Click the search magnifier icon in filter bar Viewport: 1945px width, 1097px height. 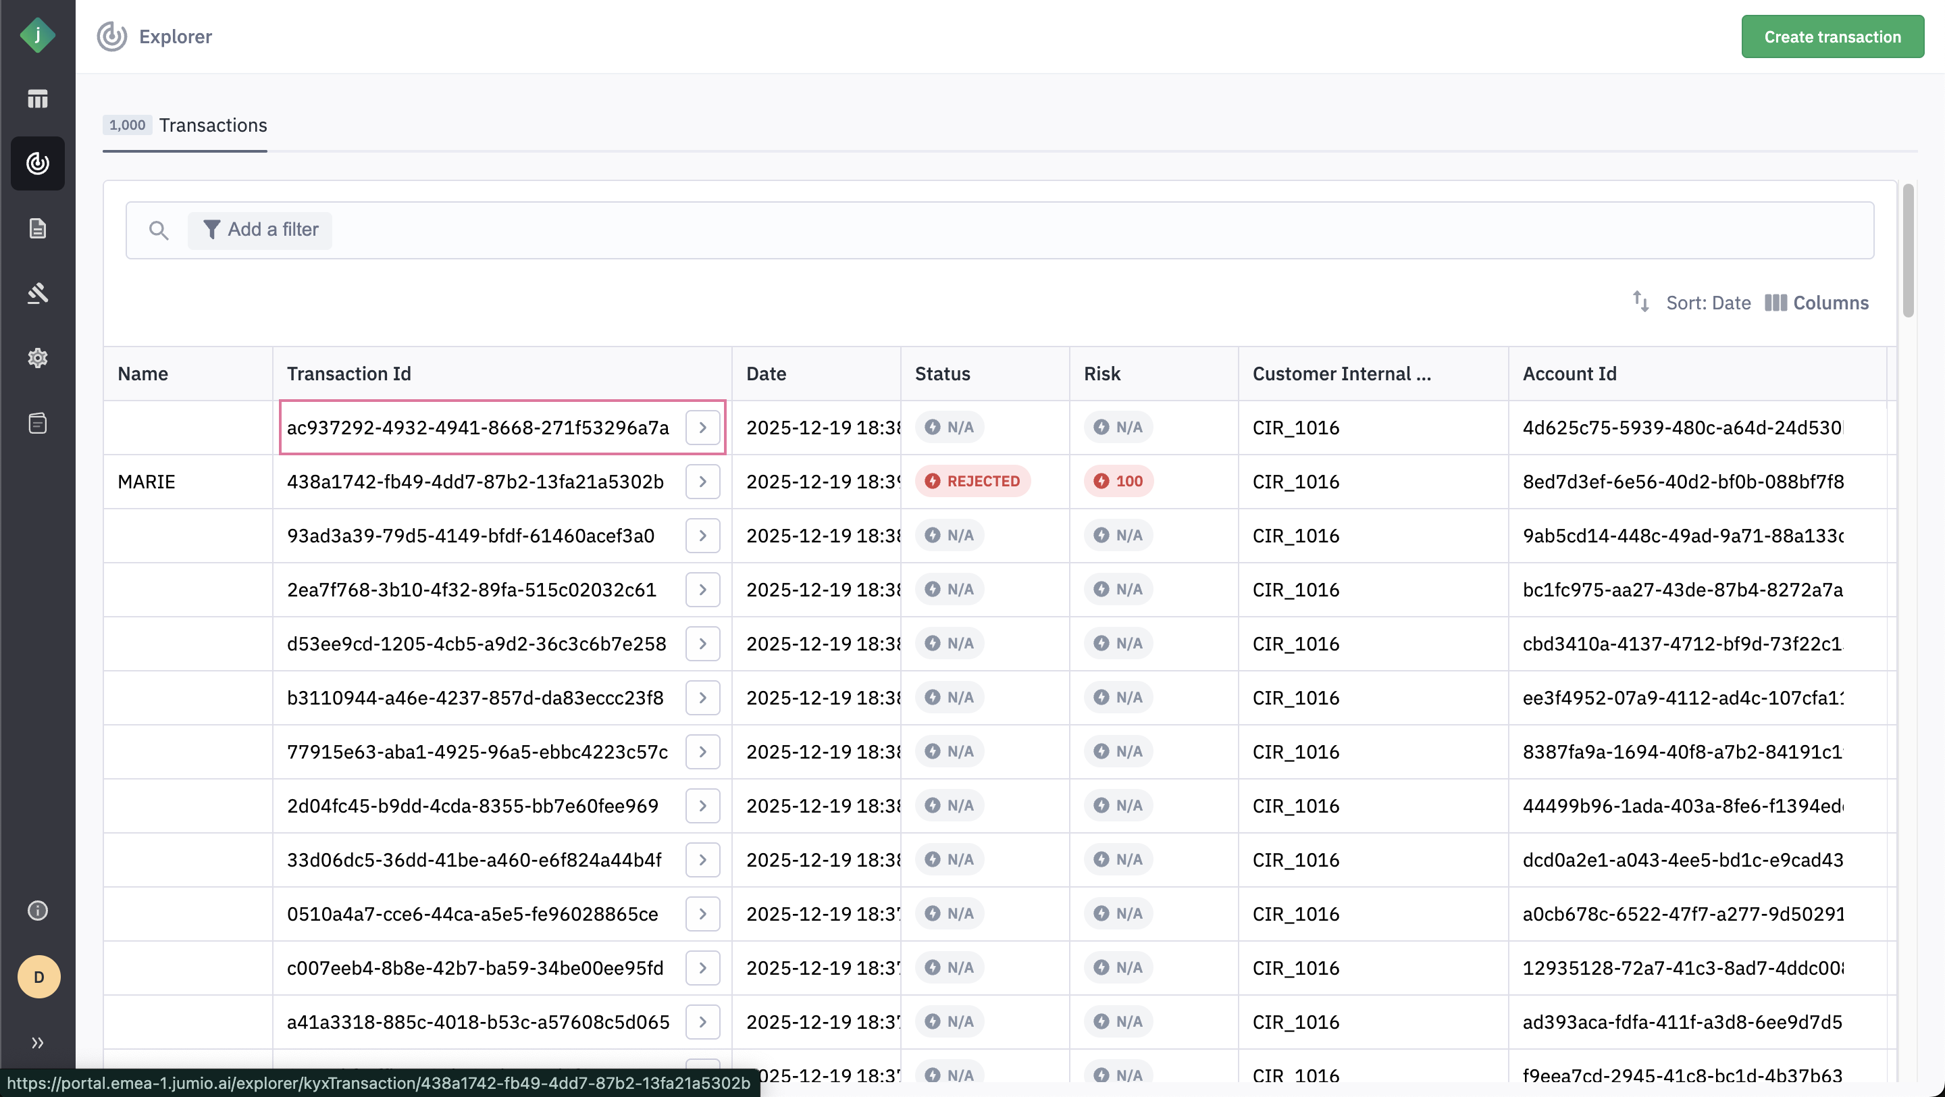(x=158, y=230)
